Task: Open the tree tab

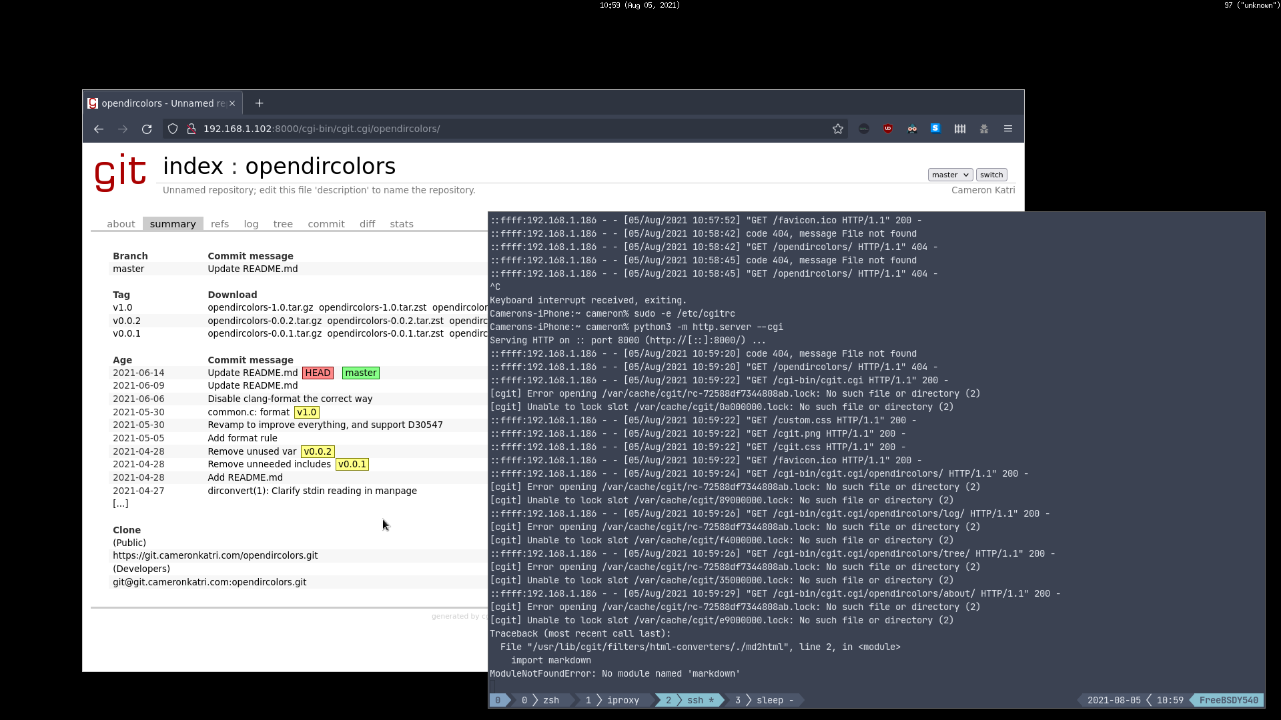Action: [x=283, y=224]
